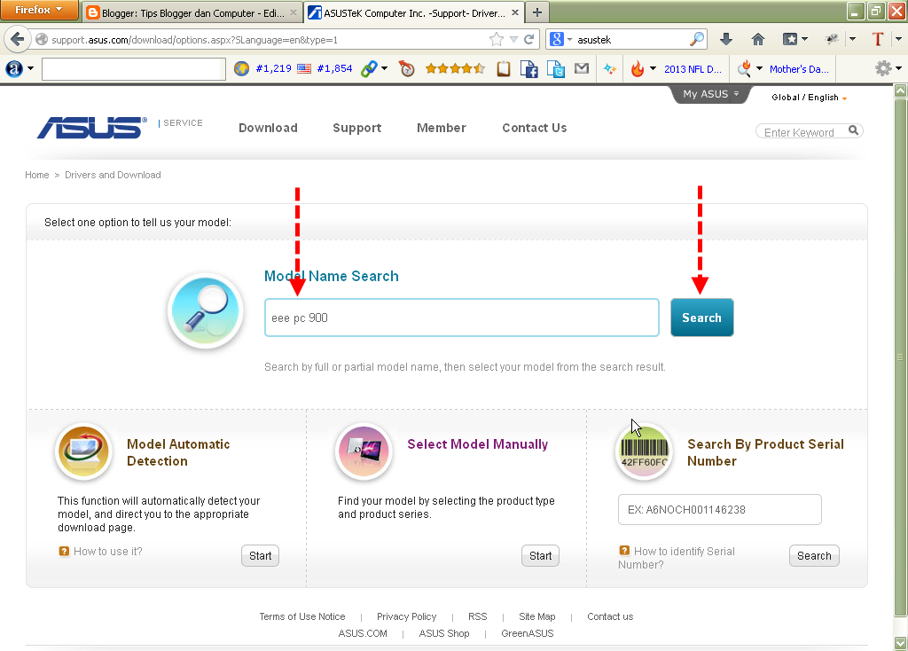Screen dimensions: 908x651
Task: Focus the Alexa toolbar search box
Action: tap(134, 69)
